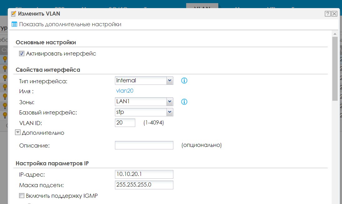
Task: Close the edit VLAN dialog with X
Action: click(x=335, y=14)
